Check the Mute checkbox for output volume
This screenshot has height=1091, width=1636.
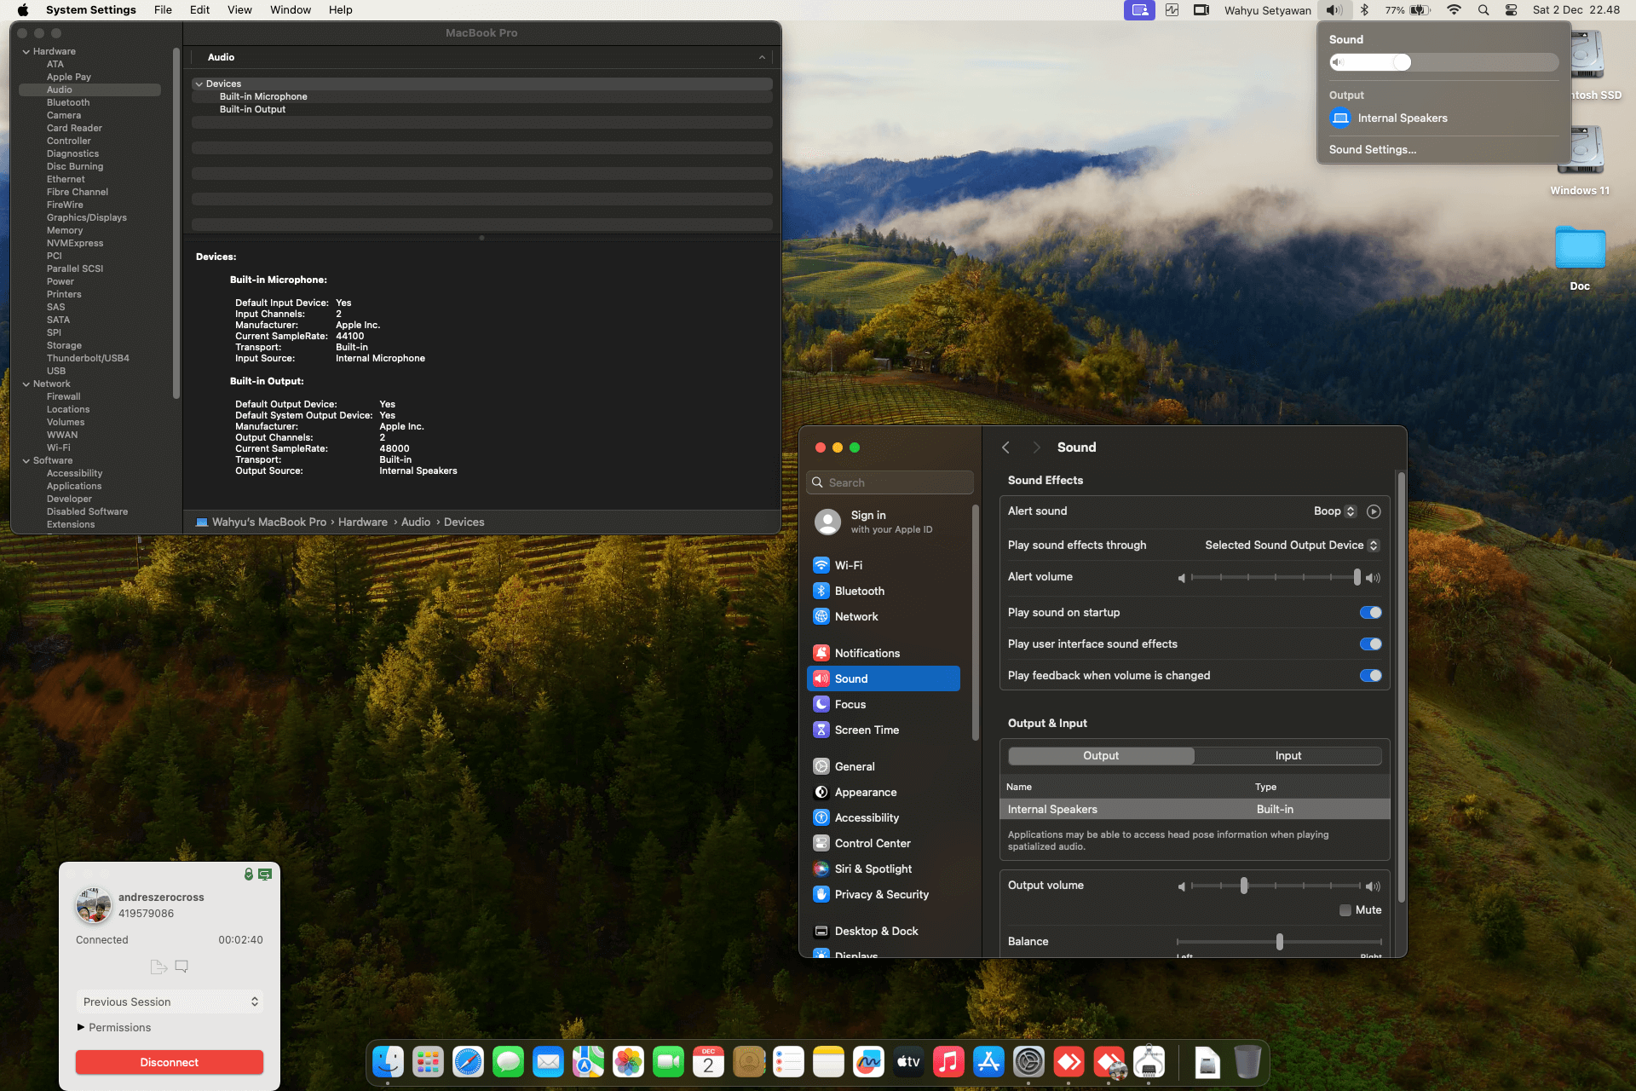pyautogui.click(x=1345, y=910)
